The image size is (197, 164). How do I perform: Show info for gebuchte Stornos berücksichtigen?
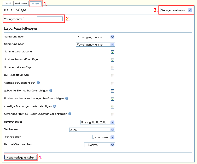pos(51,90)
